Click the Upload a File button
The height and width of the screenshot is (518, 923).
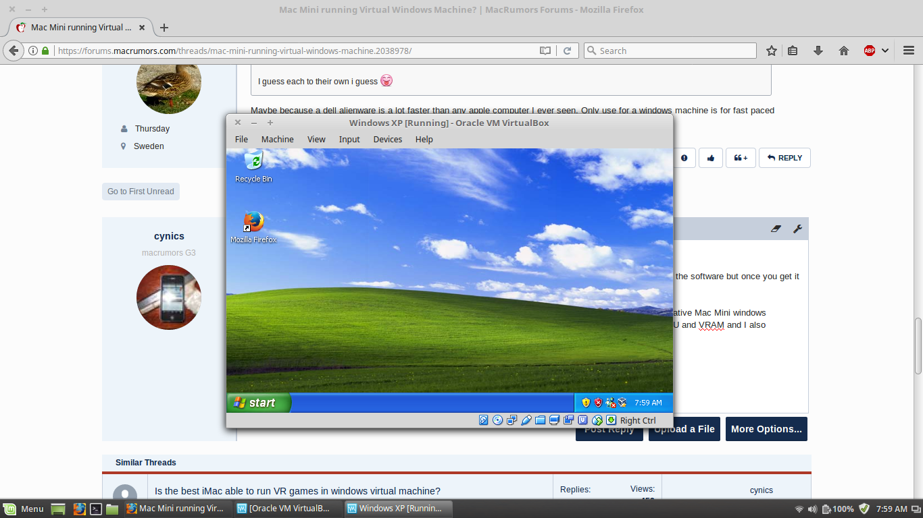[x=684, y=429]
